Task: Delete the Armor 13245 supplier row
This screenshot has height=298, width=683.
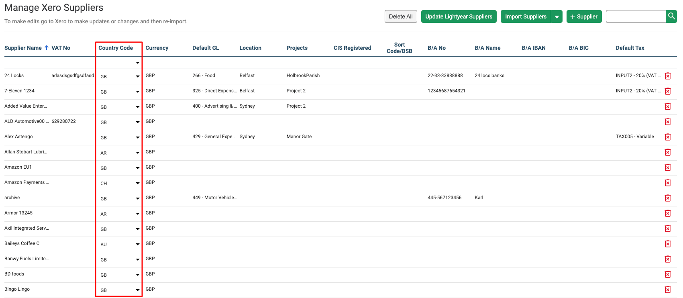Action: pyautogui.click(x=668, y=213)
